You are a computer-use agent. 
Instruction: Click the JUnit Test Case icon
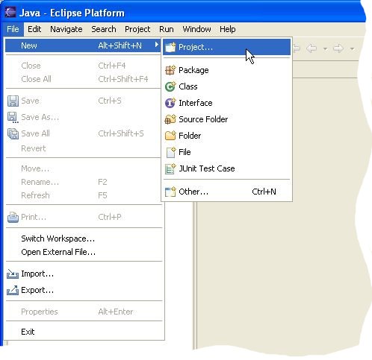170,168
